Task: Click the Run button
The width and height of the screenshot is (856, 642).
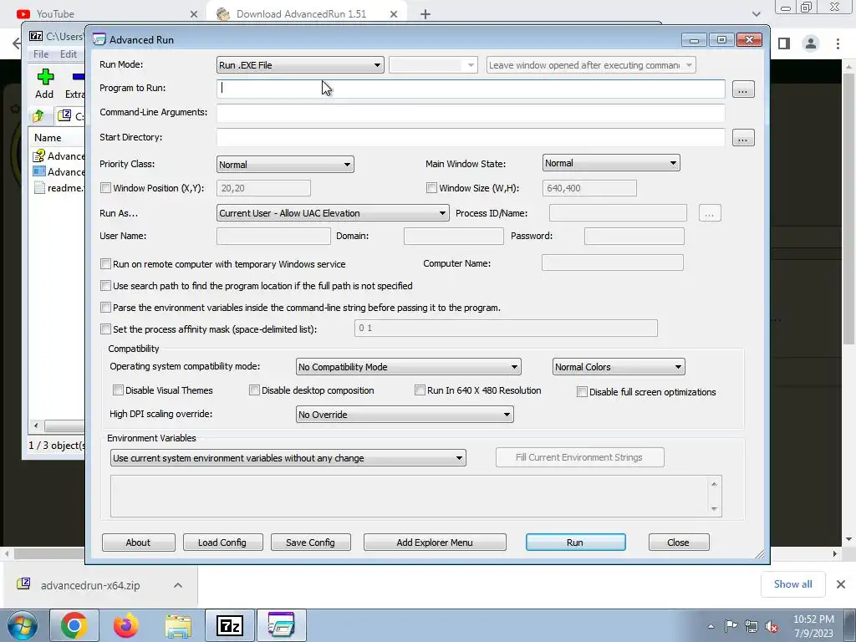Action: click(x=575, y=542)
